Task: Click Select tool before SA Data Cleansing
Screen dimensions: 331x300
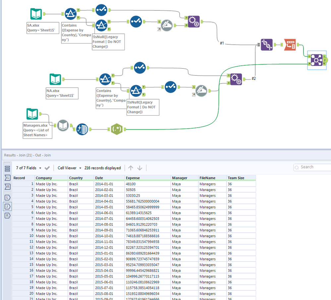Action: (136, 22)
